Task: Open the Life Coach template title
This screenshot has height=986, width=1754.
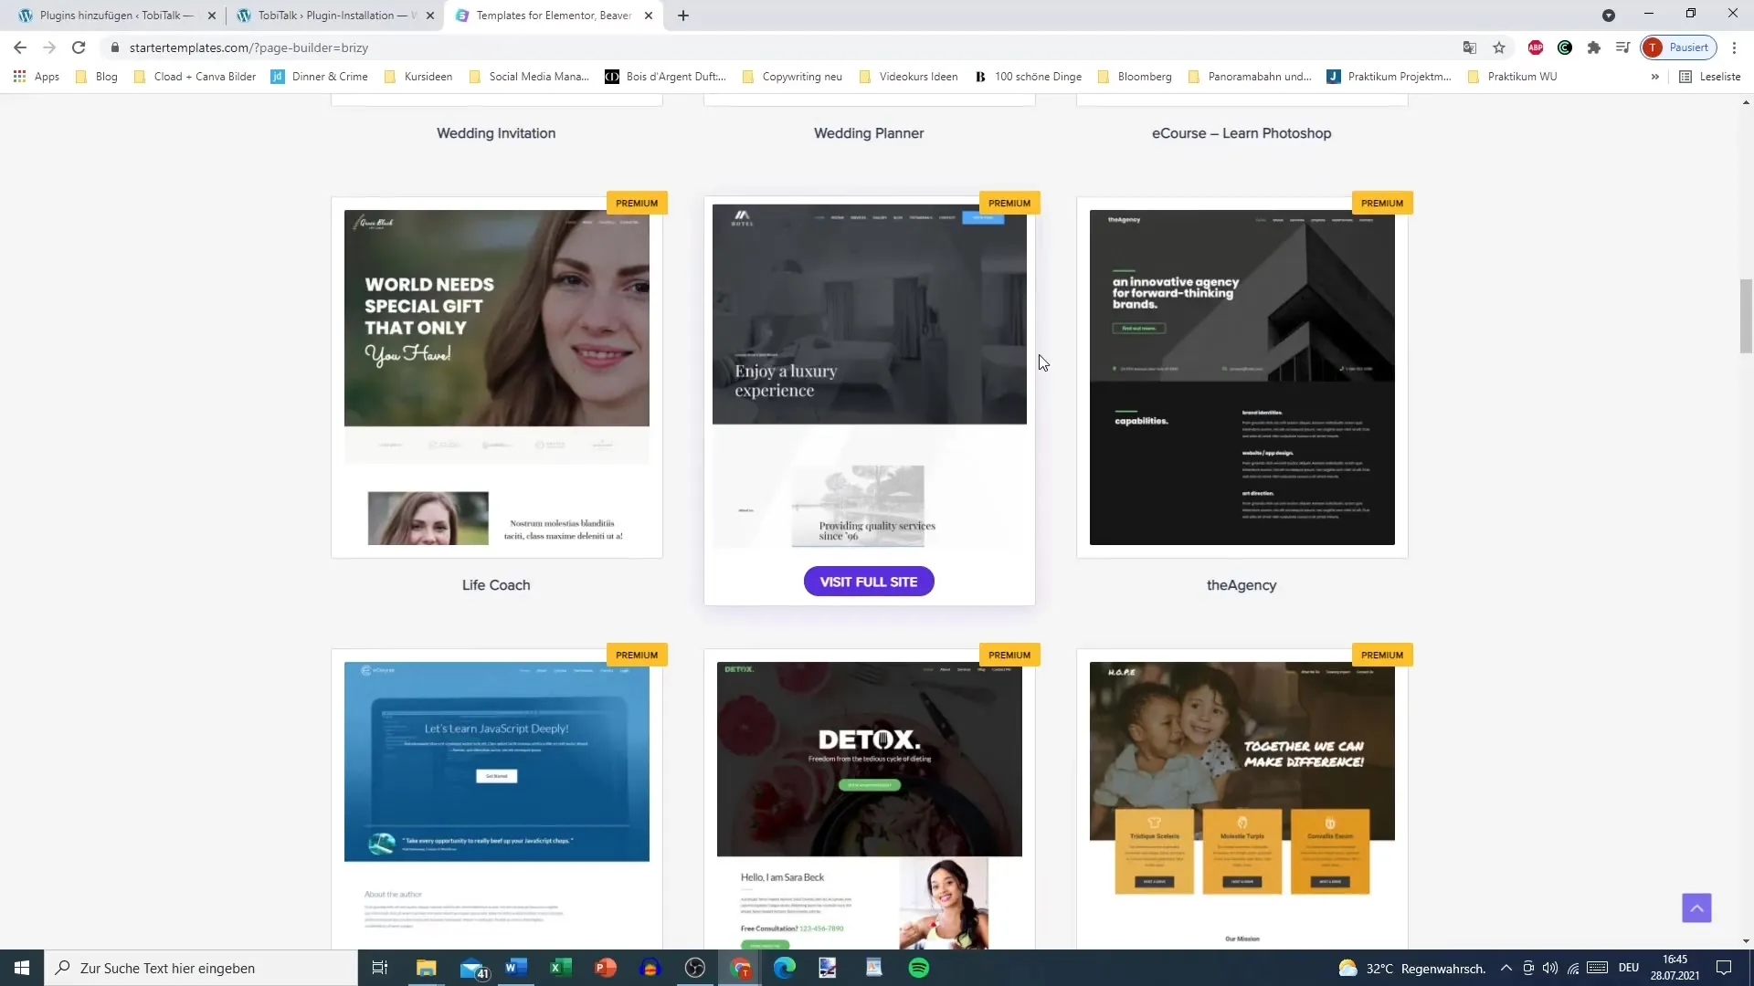Action: click(496, 585)
